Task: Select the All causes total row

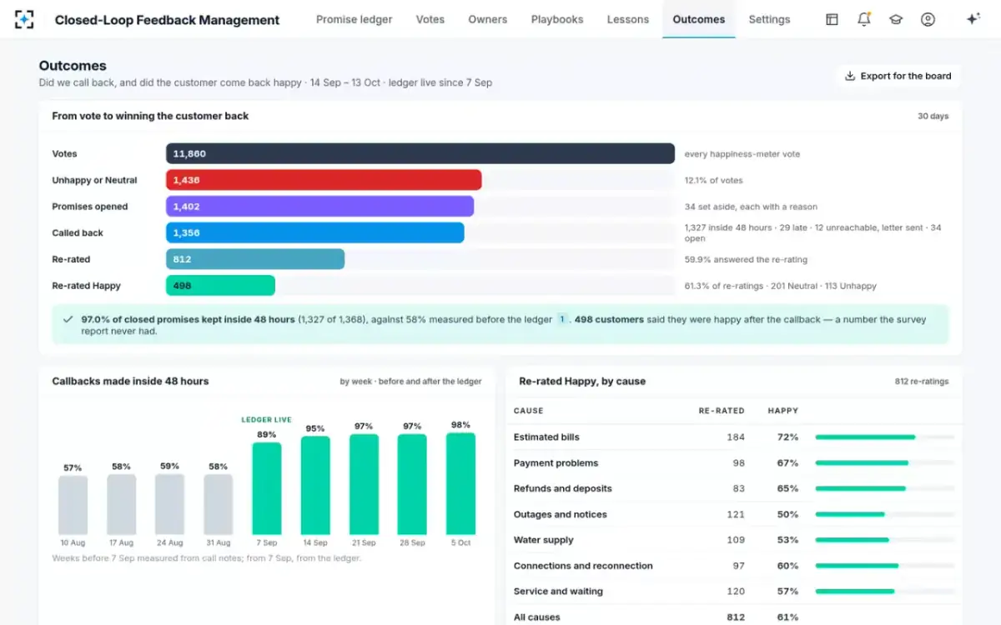Action: tap(734, 617)
